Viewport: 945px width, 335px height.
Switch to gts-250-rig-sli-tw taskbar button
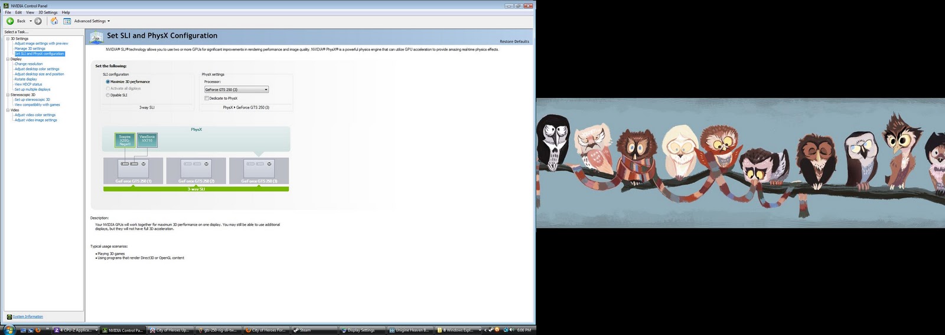pyautogui.click(x=219, y=330)
